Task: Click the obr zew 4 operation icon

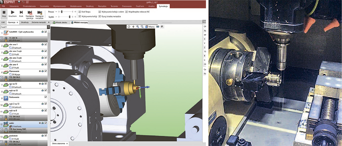Action: point(6,65)
